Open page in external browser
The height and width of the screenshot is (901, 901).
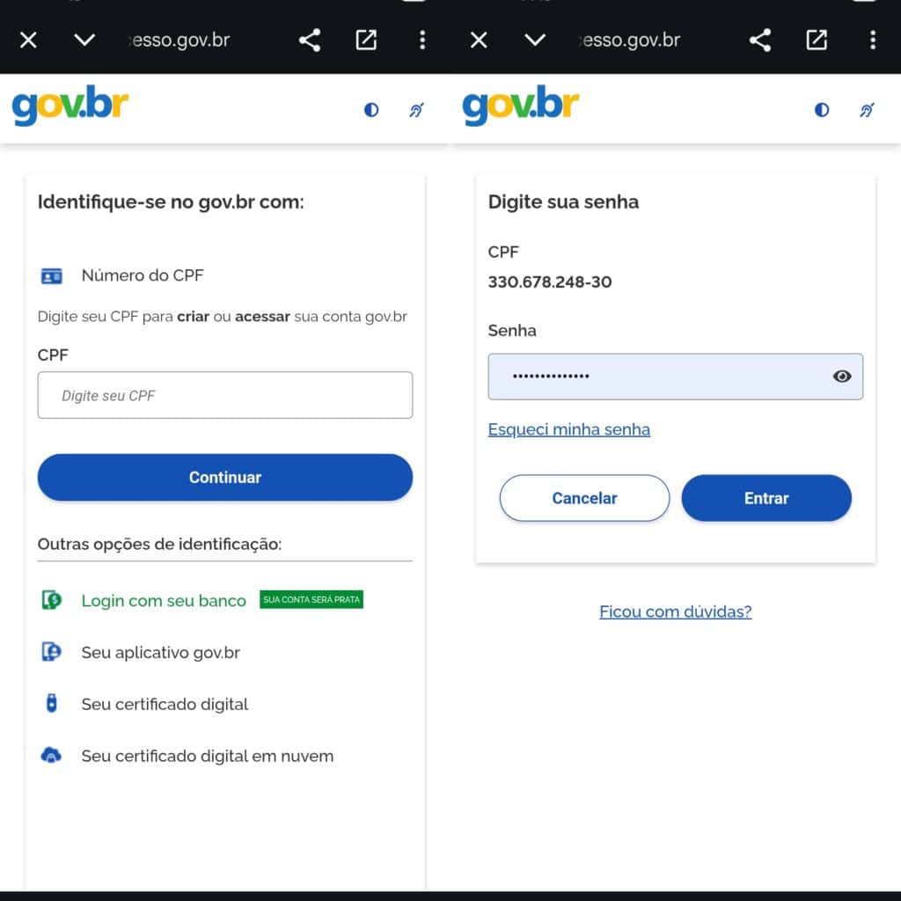pos(365,40)
